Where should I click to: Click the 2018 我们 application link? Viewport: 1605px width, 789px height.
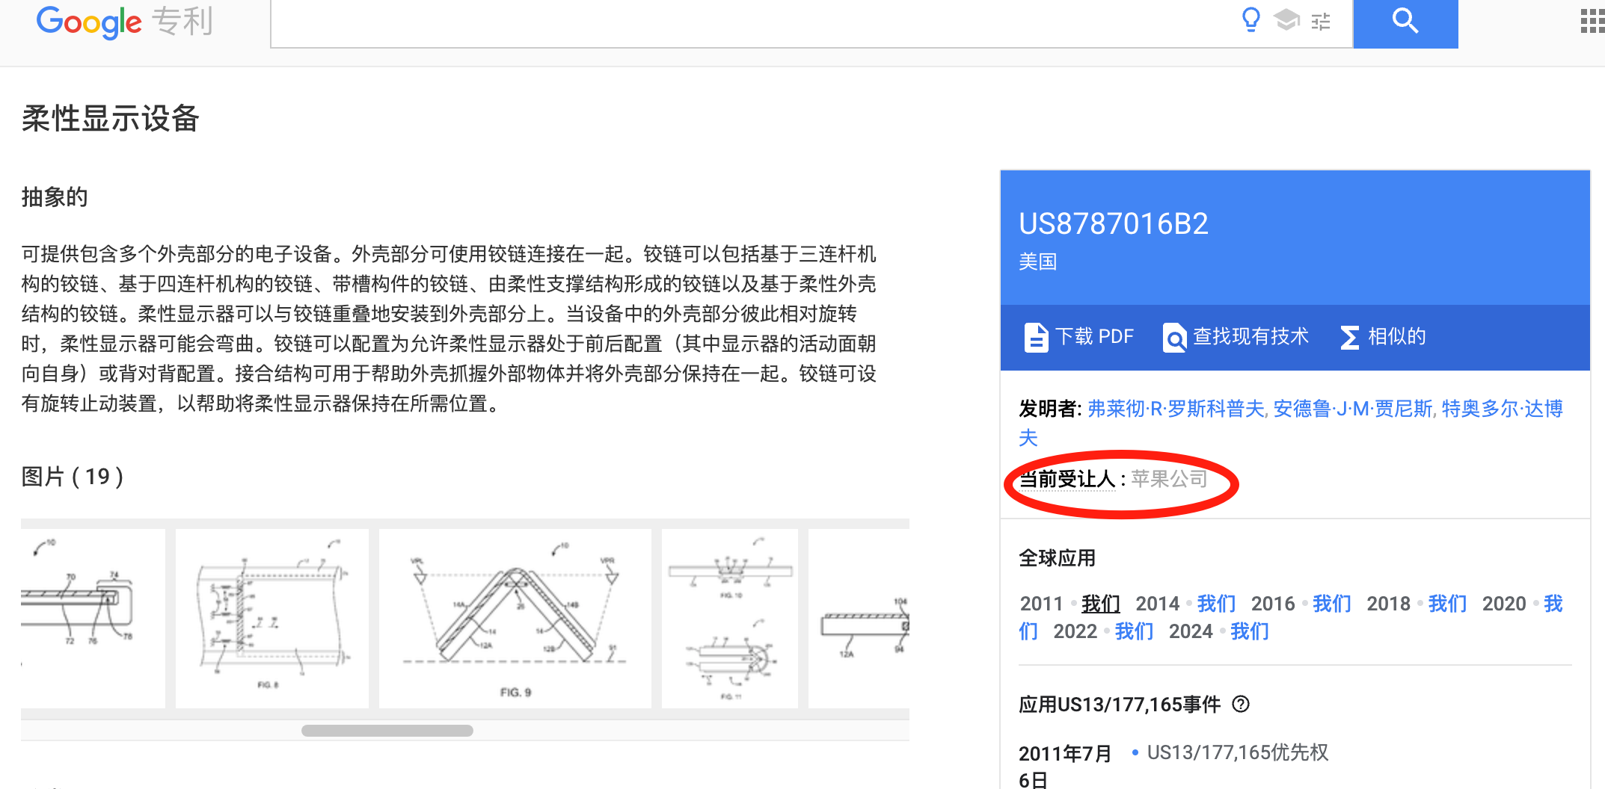point(1446,604)
